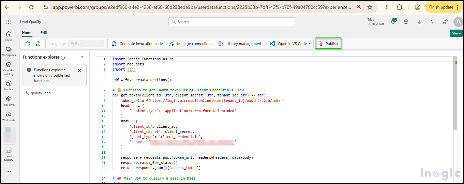Open the Lead Qualify title dropdown
Image resolution: width=464 pixels, height=184 pixels.
33,22
